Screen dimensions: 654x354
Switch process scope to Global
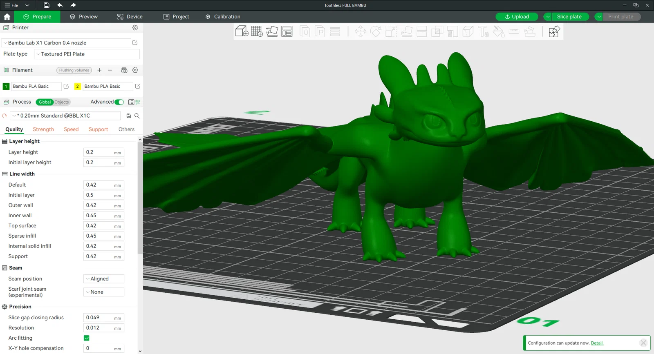[45, 102]
